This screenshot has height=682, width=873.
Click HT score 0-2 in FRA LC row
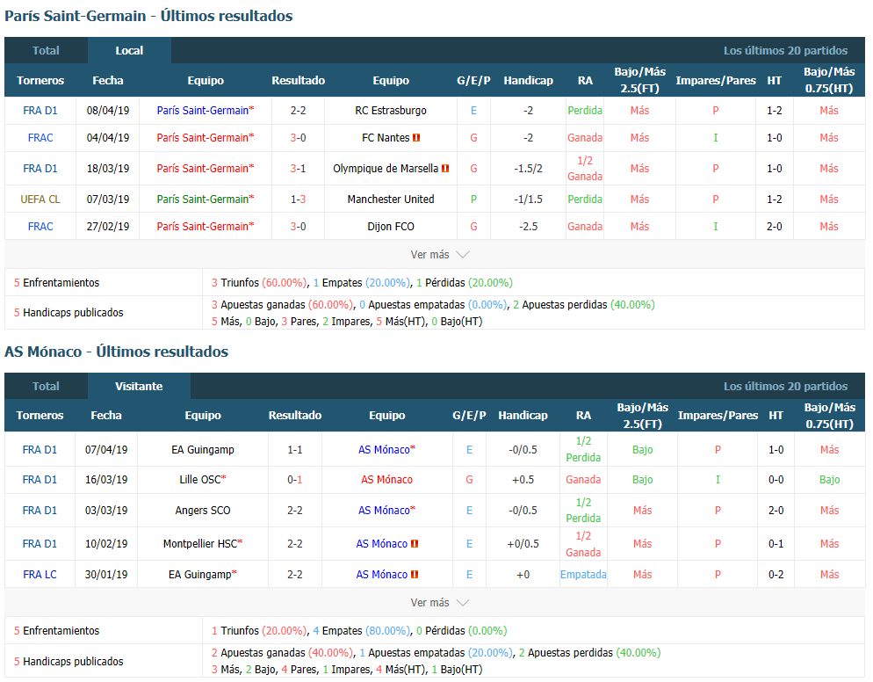776,575
